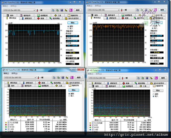Copy text results in random access write window

138,78
